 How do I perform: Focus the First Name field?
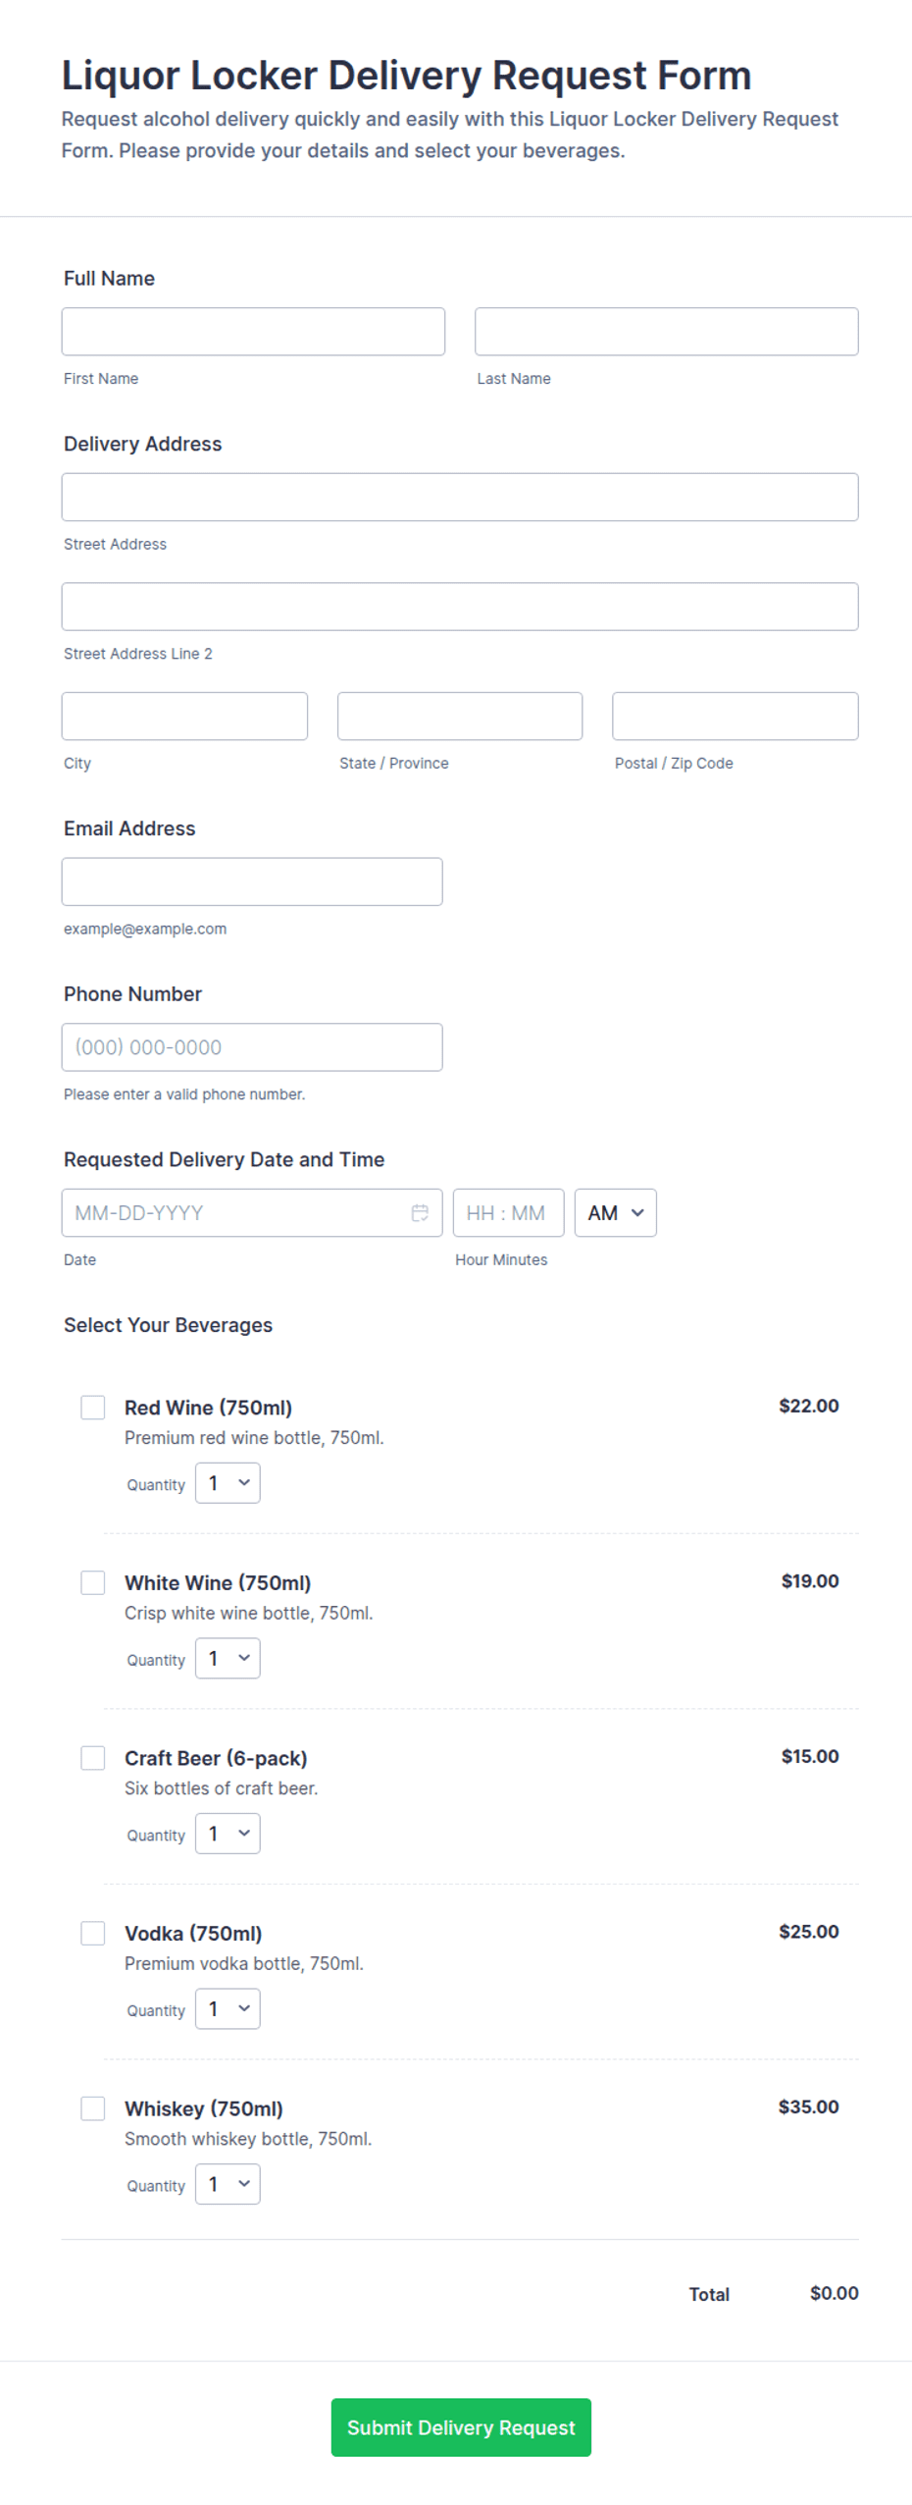(x=253, y=331)
